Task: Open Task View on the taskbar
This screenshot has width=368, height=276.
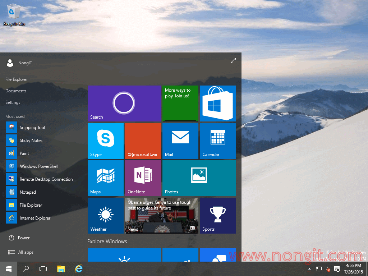Action: (x=43, y=269)
